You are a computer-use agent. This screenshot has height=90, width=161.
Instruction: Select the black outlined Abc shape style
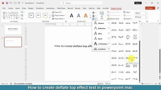[x=31, y=15]
